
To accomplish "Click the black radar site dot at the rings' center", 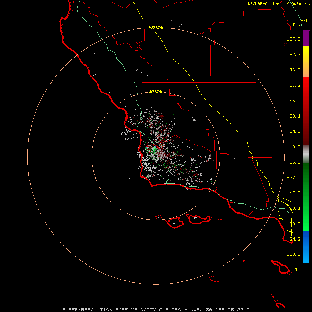I will click(156, 156).
